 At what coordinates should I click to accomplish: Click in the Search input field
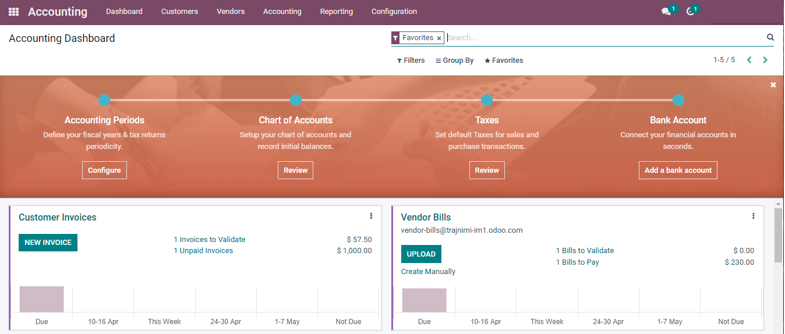click(605, 38)
